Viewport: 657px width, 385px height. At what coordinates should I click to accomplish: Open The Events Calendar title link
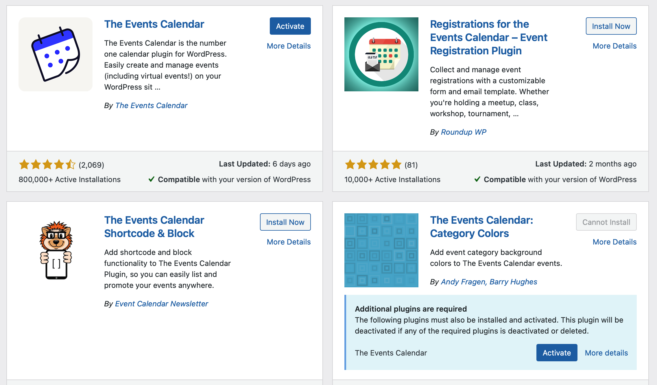pyautogui.click(x=154, y=24)
